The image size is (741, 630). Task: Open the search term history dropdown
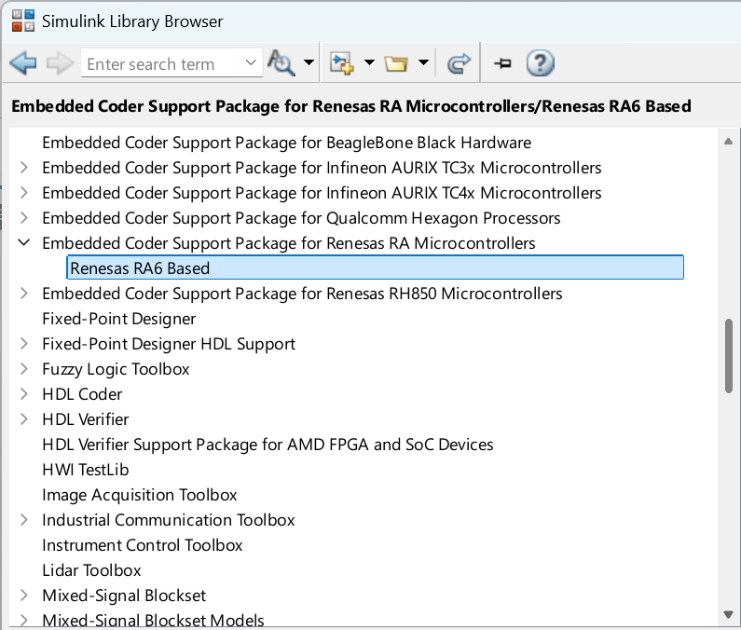[251, 63]
